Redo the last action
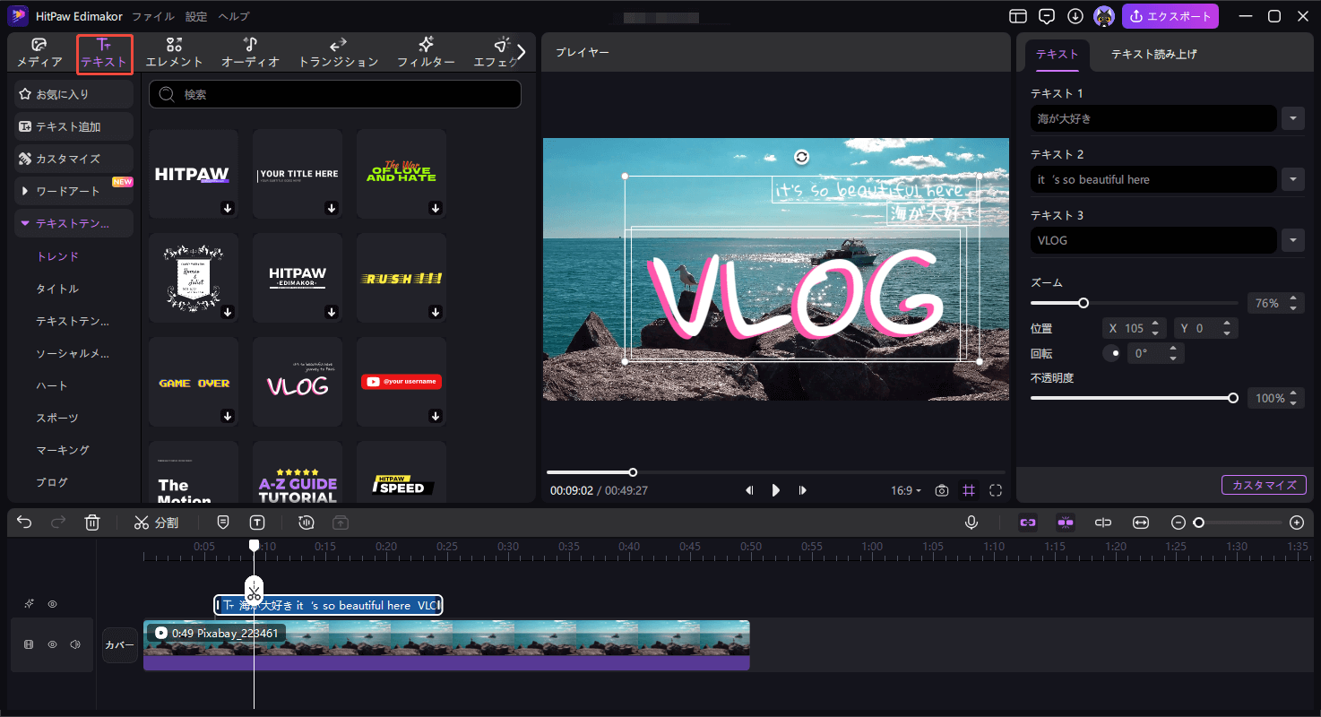This screenshot has height=717, width=1321. pyautogui.click(x=58, y=523)
